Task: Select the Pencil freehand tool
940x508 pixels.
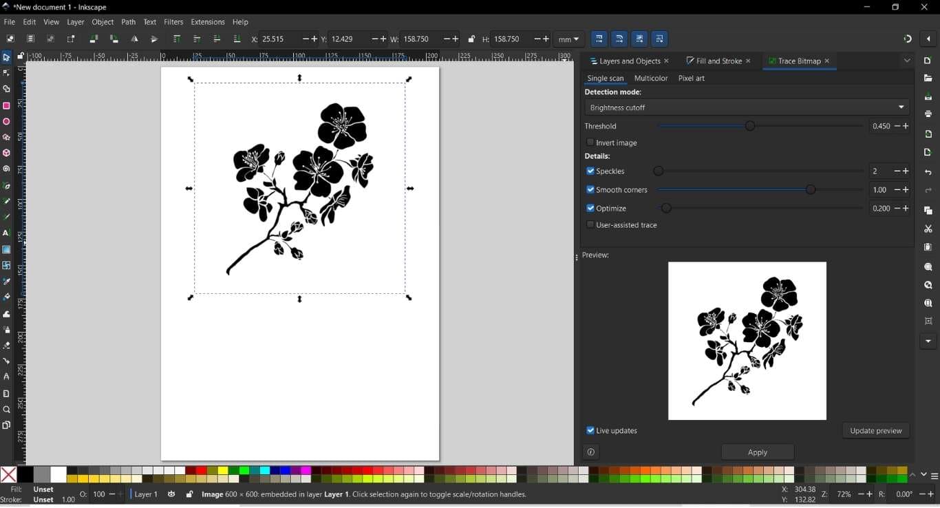Action: pyautogui.click(x=6, y=202)
